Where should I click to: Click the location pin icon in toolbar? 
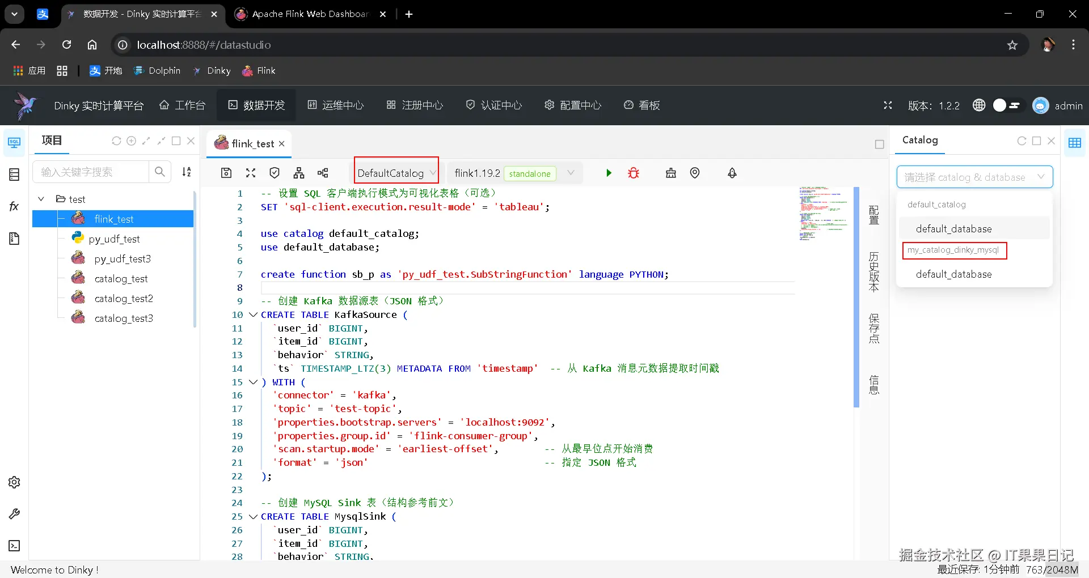pyautogui.click(x=695, y=173)
